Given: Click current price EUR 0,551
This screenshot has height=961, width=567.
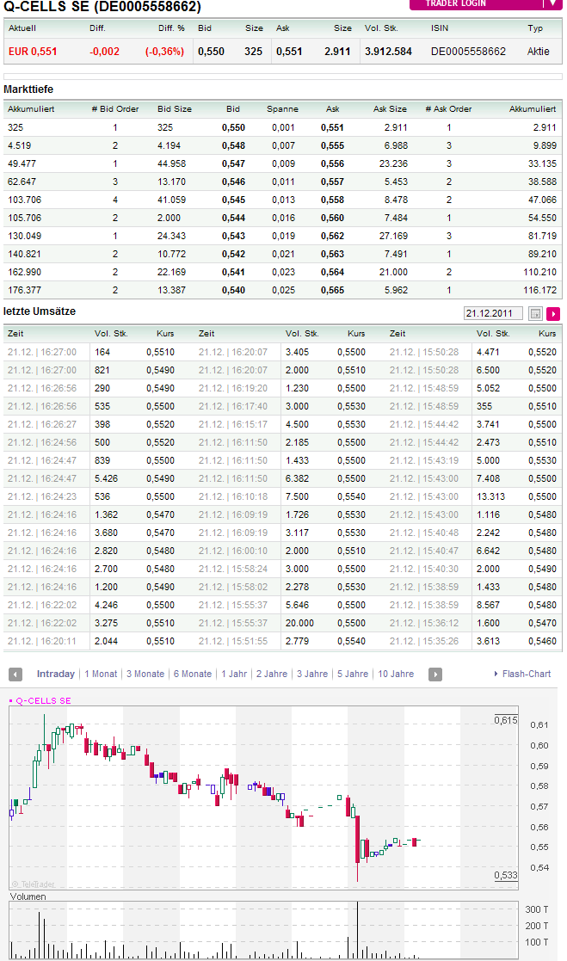Looking at the screenshot, I should 33,52.
